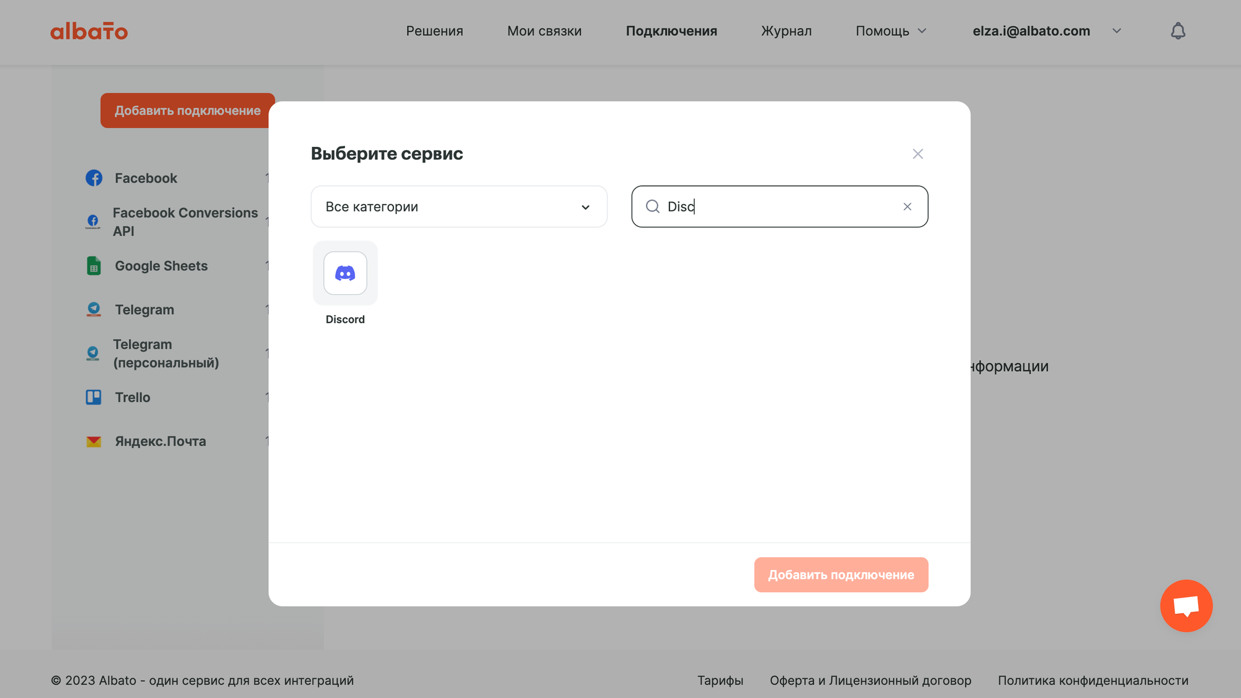The image size is (1241, 698).
Task: Click the Google Sheets service icon
Action: (x=94, y=265)
